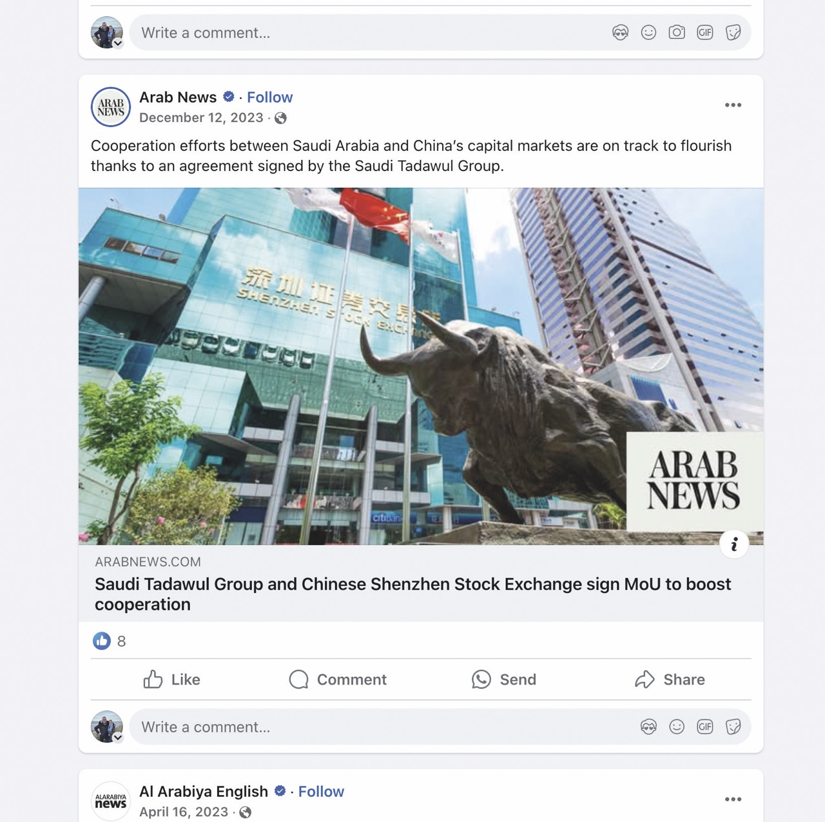Open sticker picker in top comment box
The height and width of the screenshot is (822, 825).
(733, 32)
